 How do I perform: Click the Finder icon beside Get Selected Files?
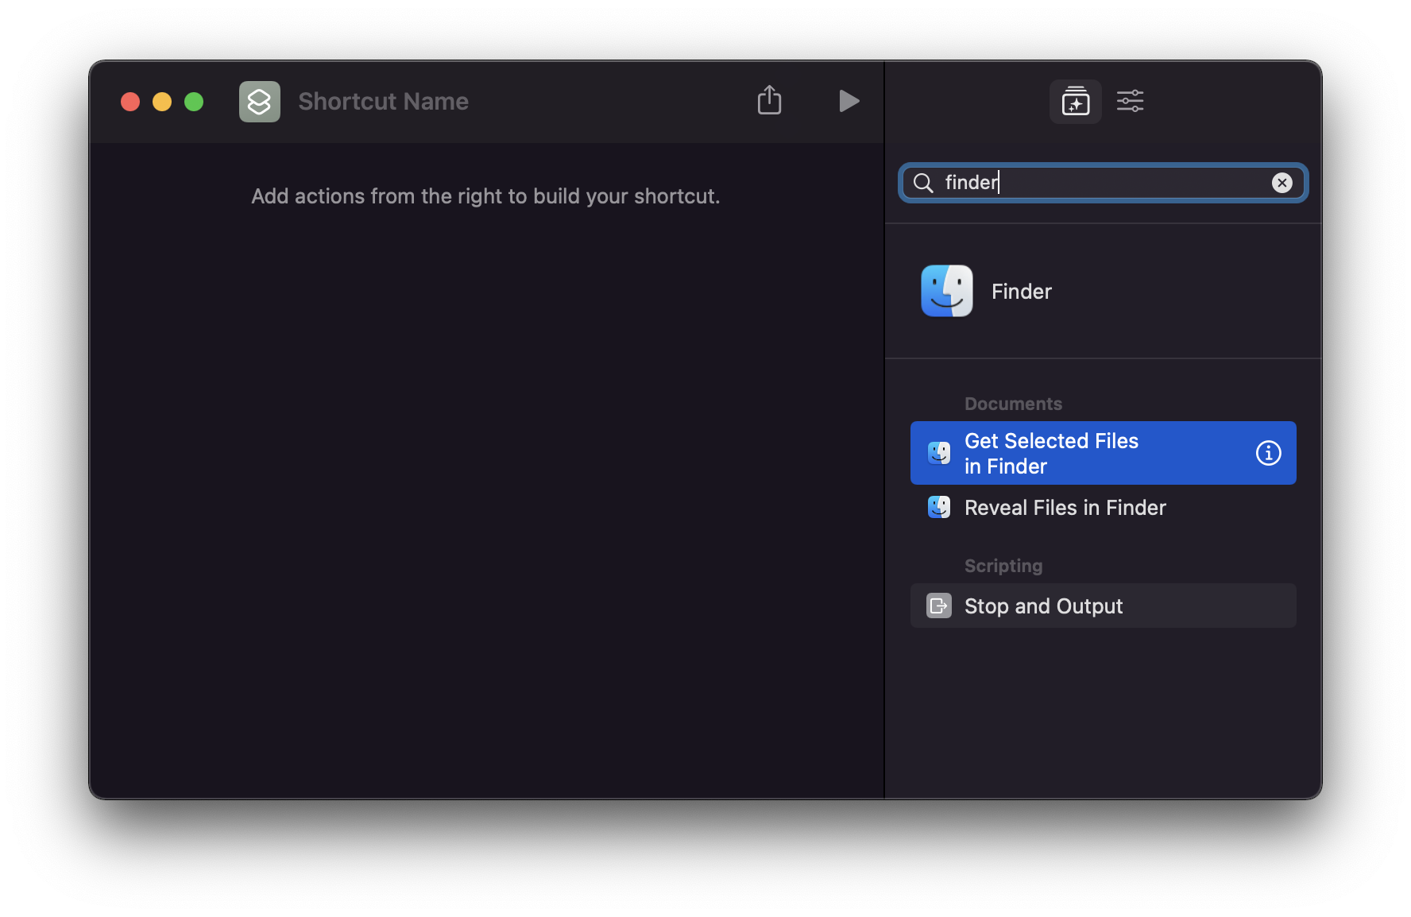[939, 453]
